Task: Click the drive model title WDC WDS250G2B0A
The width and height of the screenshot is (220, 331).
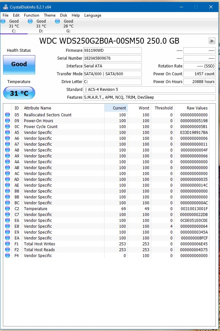Action: [x=109, y=41]
